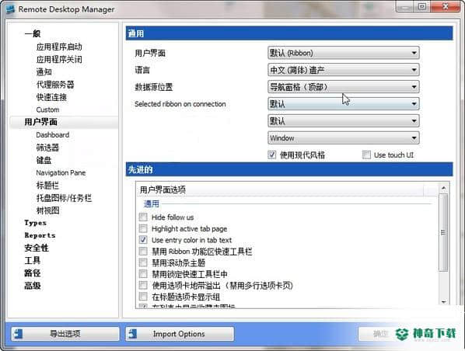Select 路径 in the options tree
This screenshot has width=465, height=351.
(x=33, y=273)
